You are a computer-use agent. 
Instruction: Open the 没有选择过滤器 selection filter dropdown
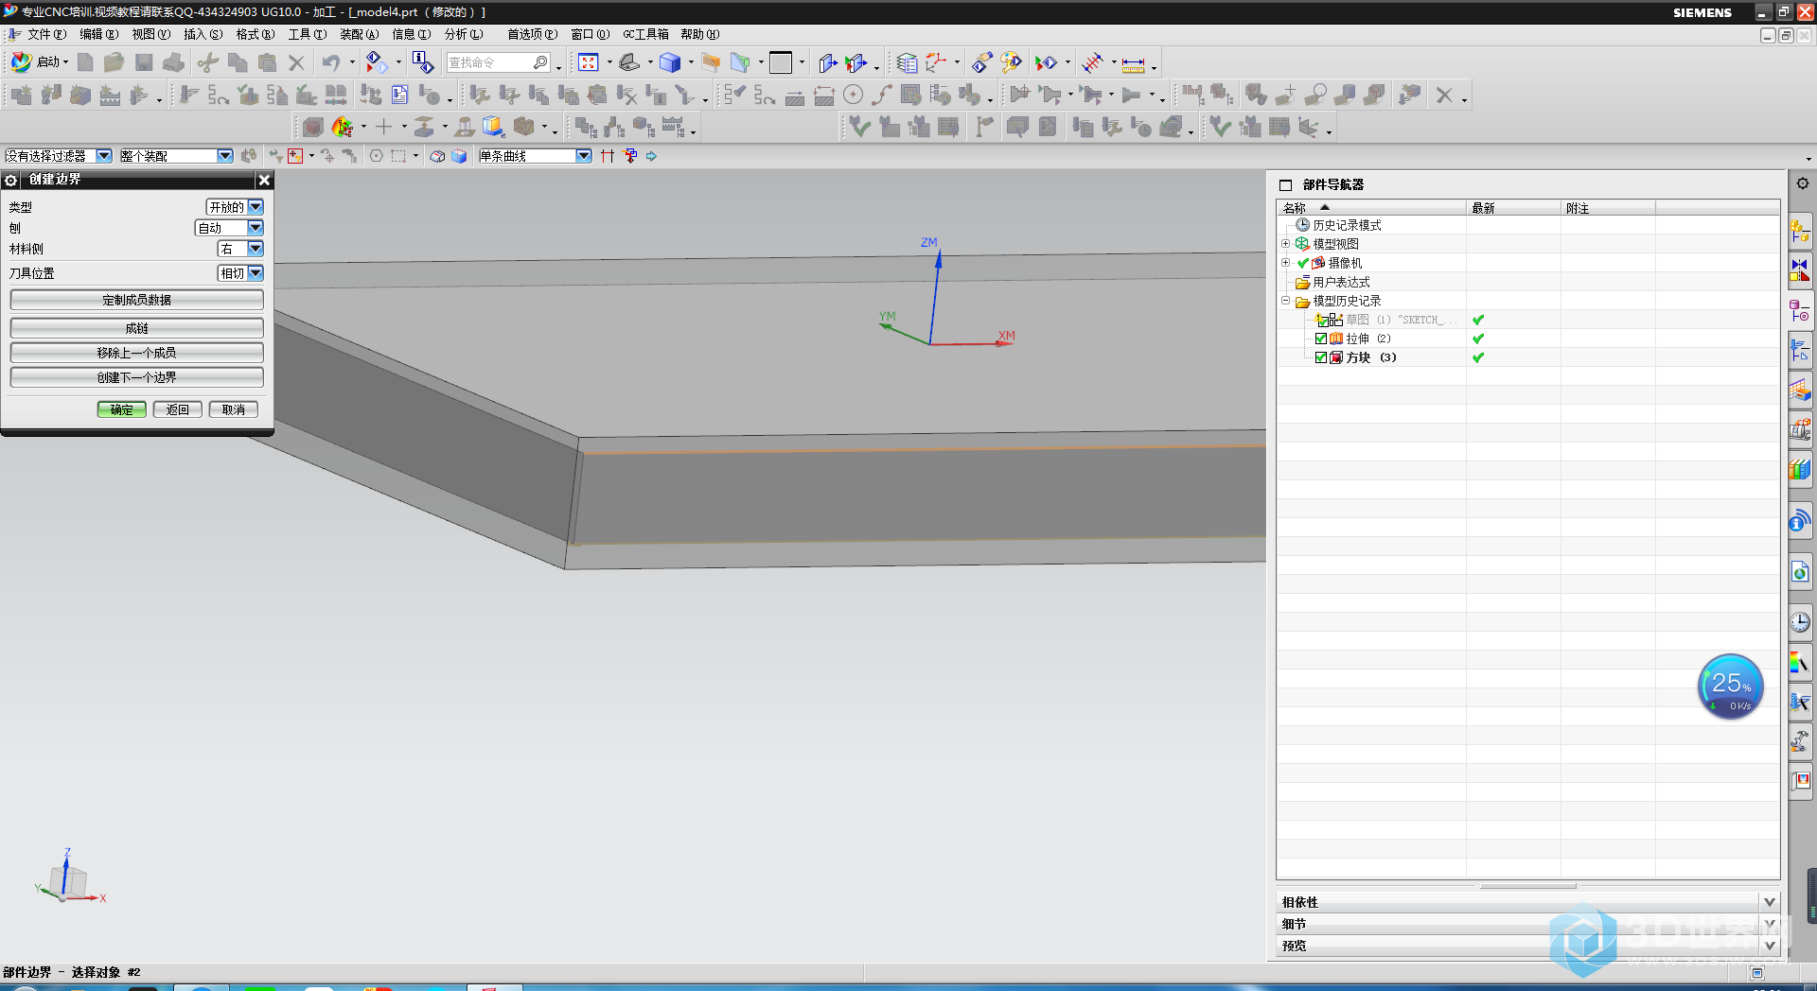(x=58, y=156)
